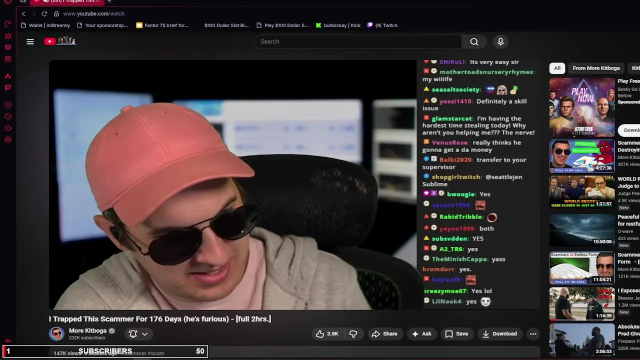Select the From More Kitboga chip
This screenshot has height=360, width=640.
click(596, 68)
